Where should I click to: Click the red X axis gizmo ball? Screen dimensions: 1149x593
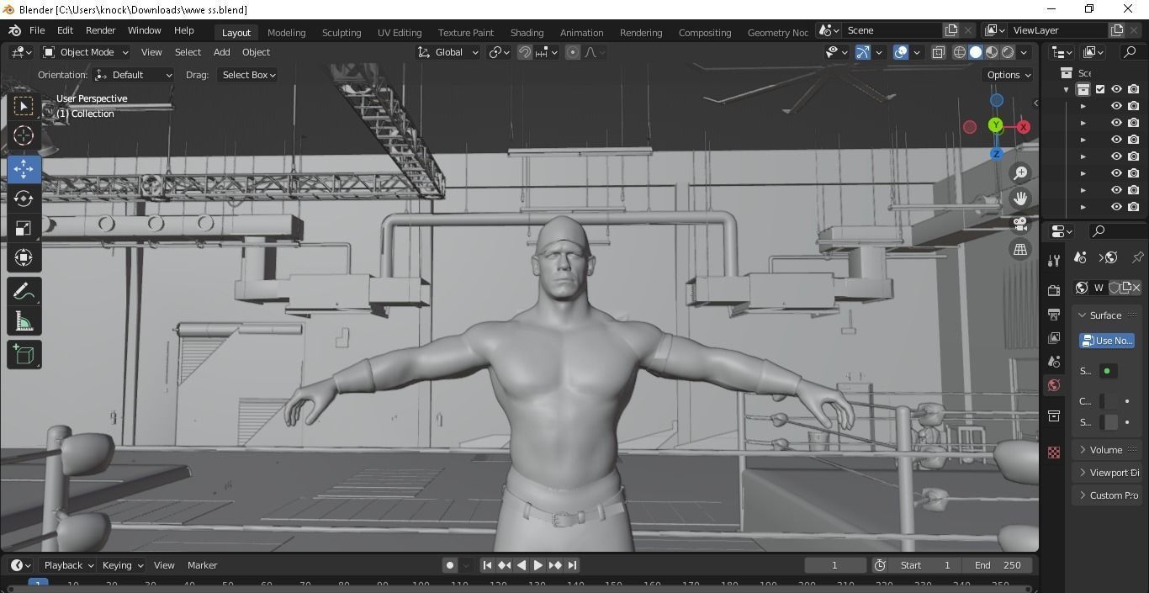tap(1023, 127)
